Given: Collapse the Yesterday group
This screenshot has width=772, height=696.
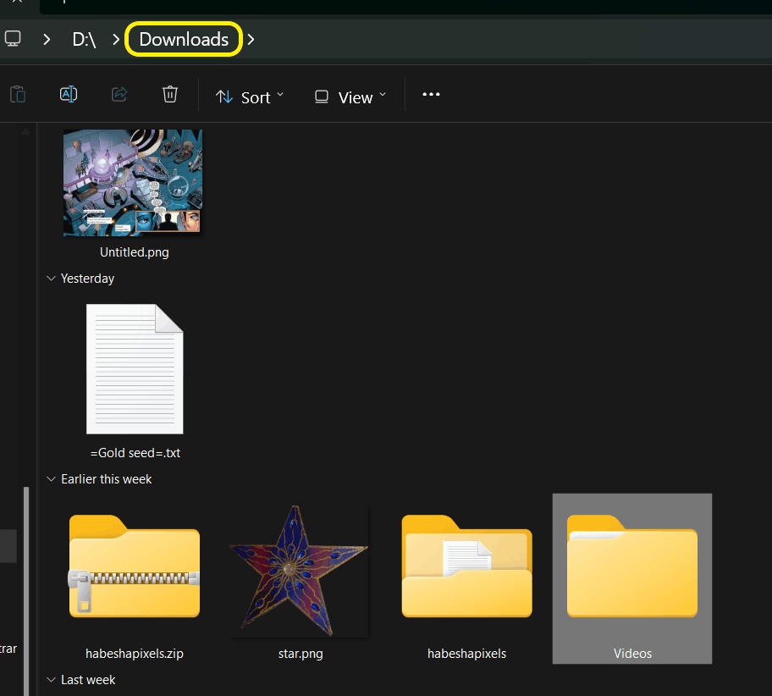Looking at the screenshot, I should (51, 279).
